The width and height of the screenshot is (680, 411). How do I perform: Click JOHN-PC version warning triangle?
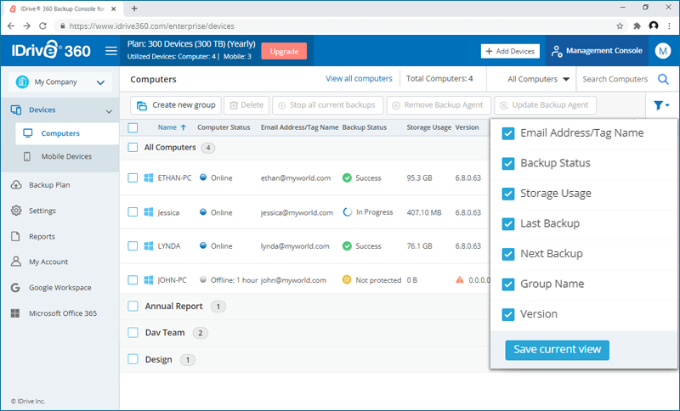click(460, 279)
